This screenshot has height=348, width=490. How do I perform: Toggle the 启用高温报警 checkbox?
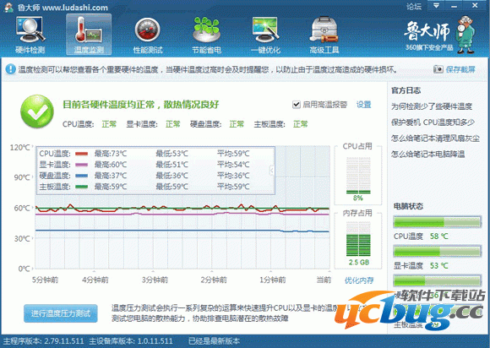pyautogui.click(x=296, y=105)
